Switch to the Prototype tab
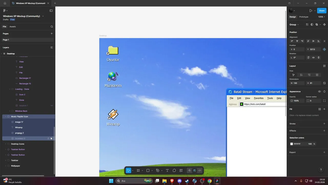The width and height of the screenshot is (328, 185). pos(304,17)
